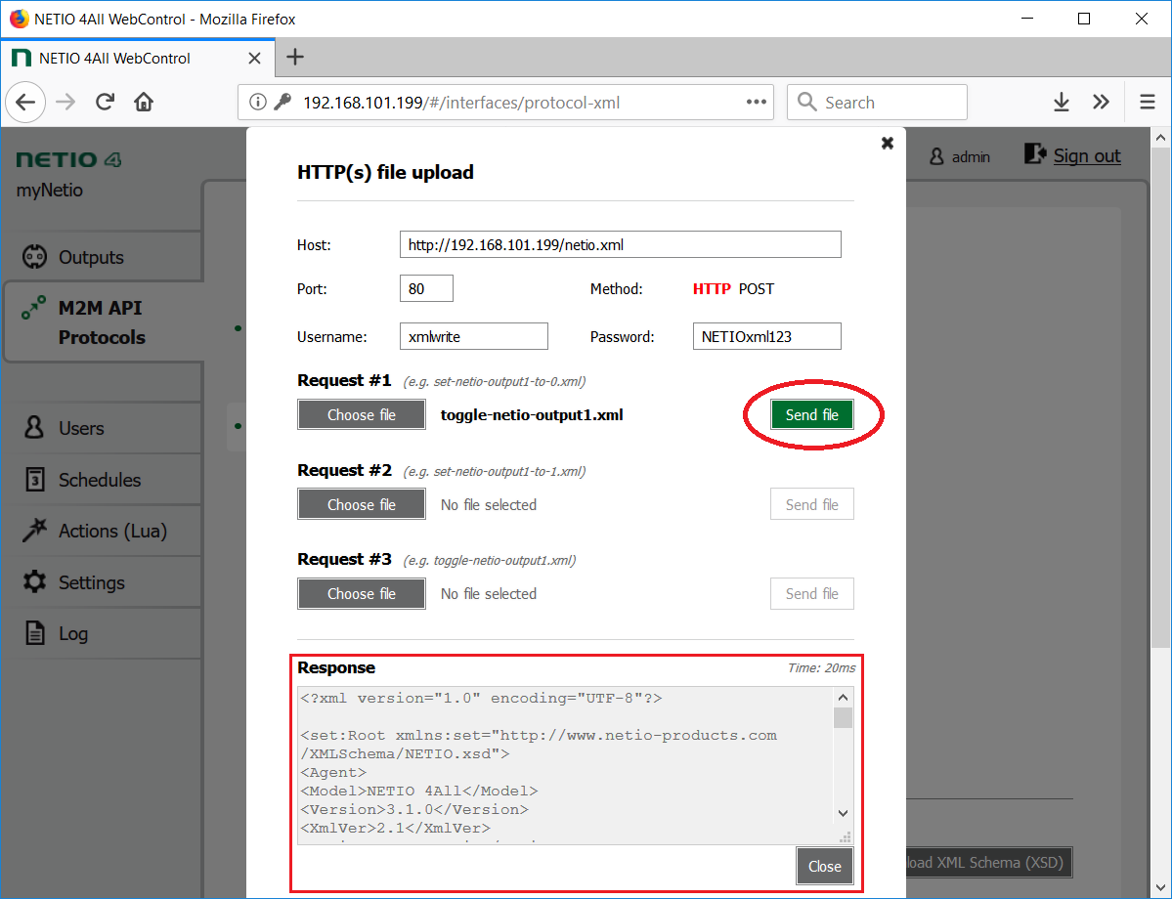The image size is (1172, 899).
Task: Click Send file for Request #2
Action: tap(811, 504)
